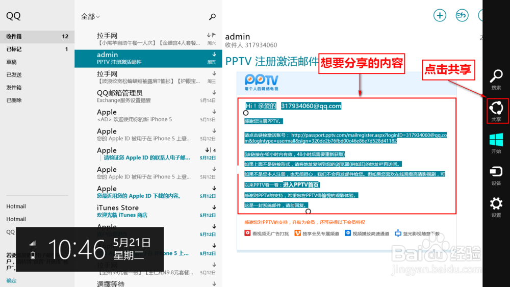Click the QQ account title

pos(13,16)
